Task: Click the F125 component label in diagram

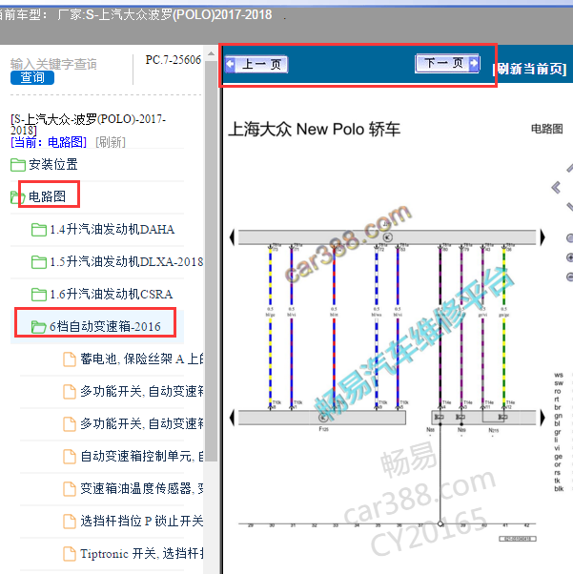Action: tap(323, 429)
